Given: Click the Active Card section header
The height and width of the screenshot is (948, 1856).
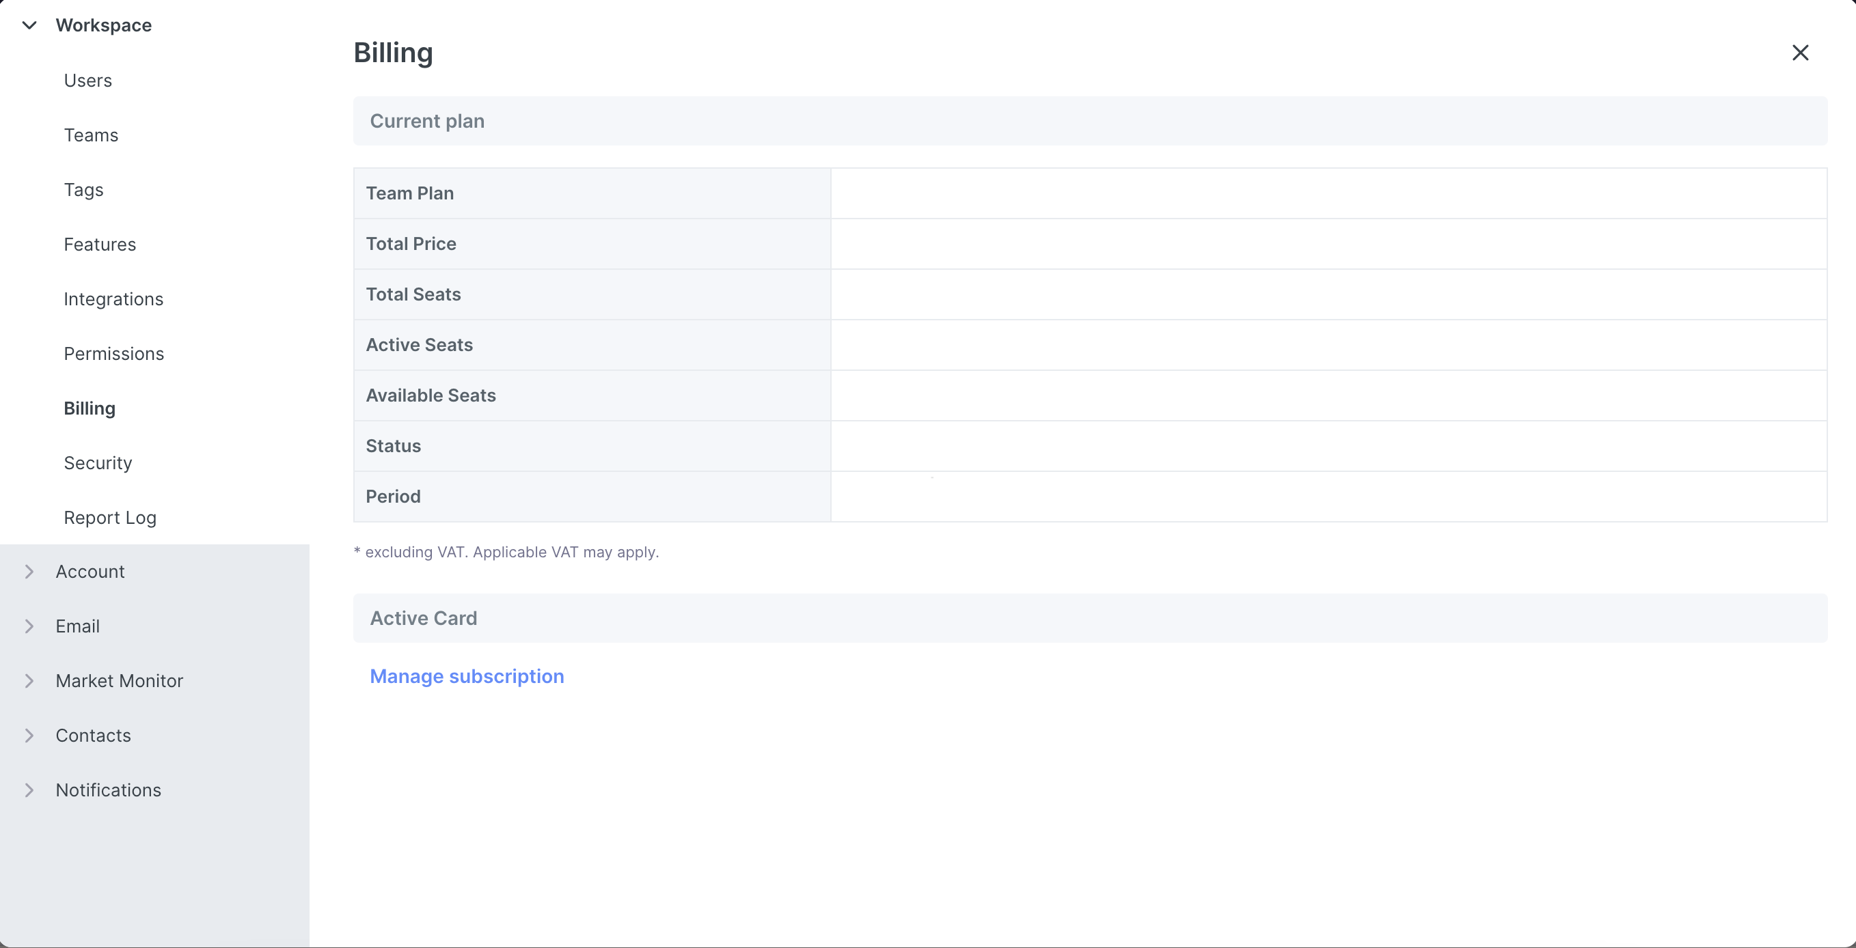Looking at the screenshot, I should (423, 618).
